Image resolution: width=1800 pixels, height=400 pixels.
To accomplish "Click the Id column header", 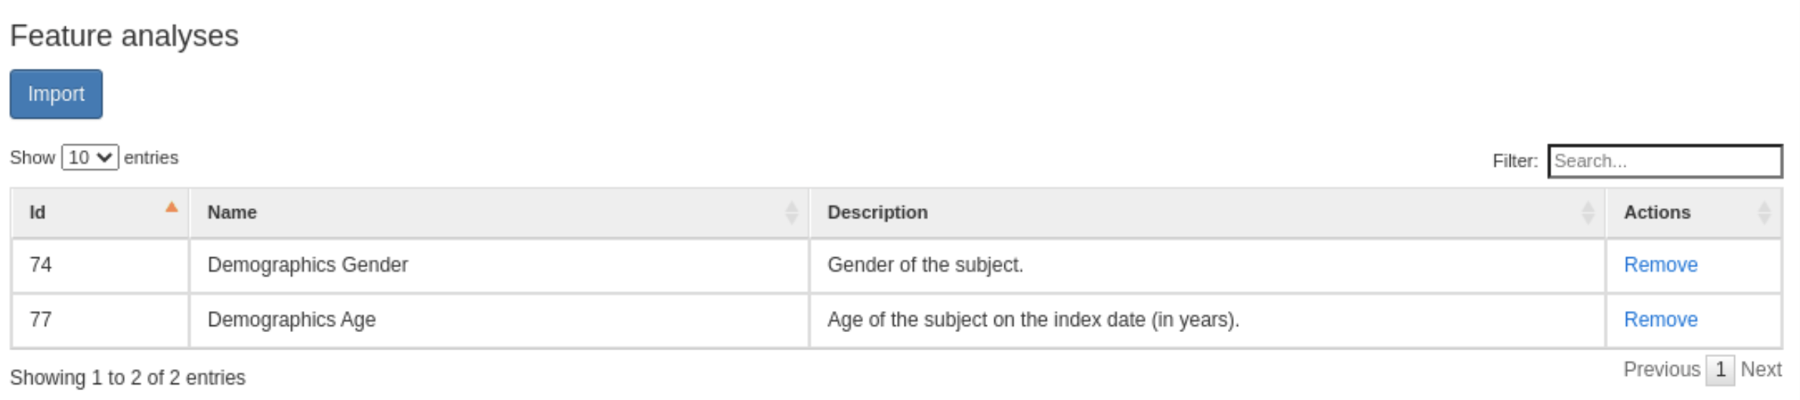I will [100, 213].
